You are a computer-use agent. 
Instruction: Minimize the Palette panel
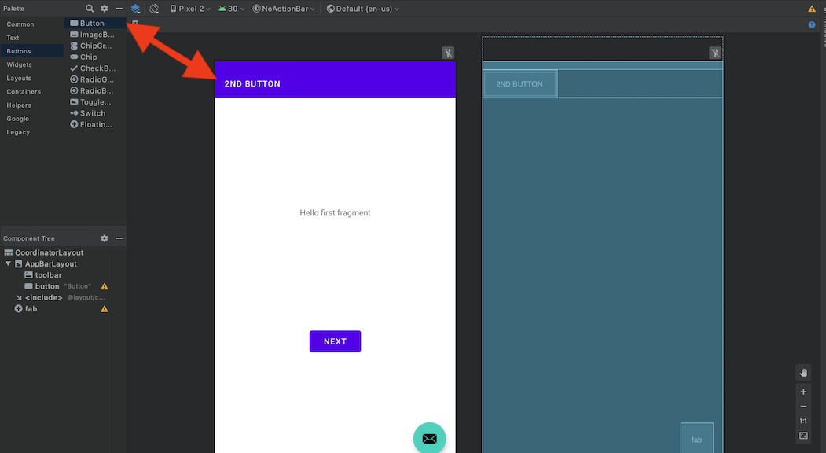119,9
